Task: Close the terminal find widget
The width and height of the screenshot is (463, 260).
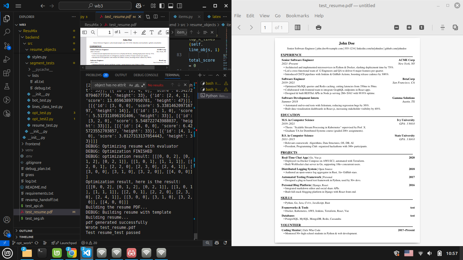Action: (x=185, y=85)
